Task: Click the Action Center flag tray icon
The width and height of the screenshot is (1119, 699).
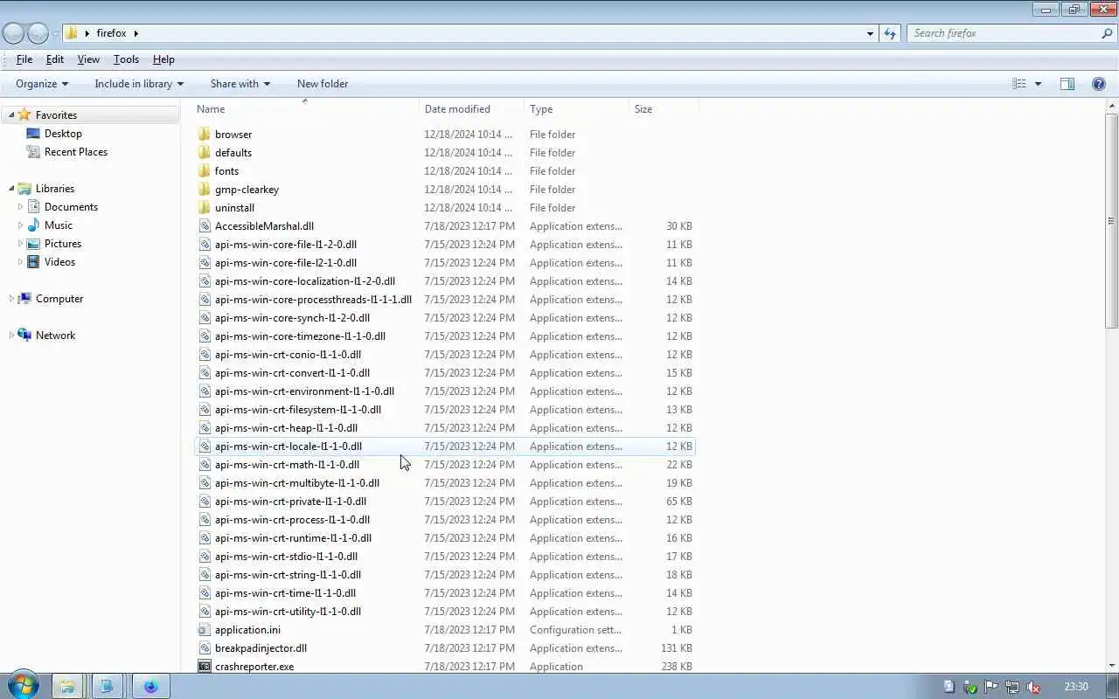Action: pyautogui.click(x=991, y=687)
